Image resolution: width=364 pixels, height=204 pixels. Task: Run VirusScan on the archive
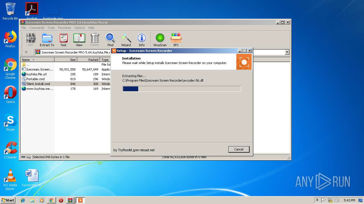[x=160, y=40]
